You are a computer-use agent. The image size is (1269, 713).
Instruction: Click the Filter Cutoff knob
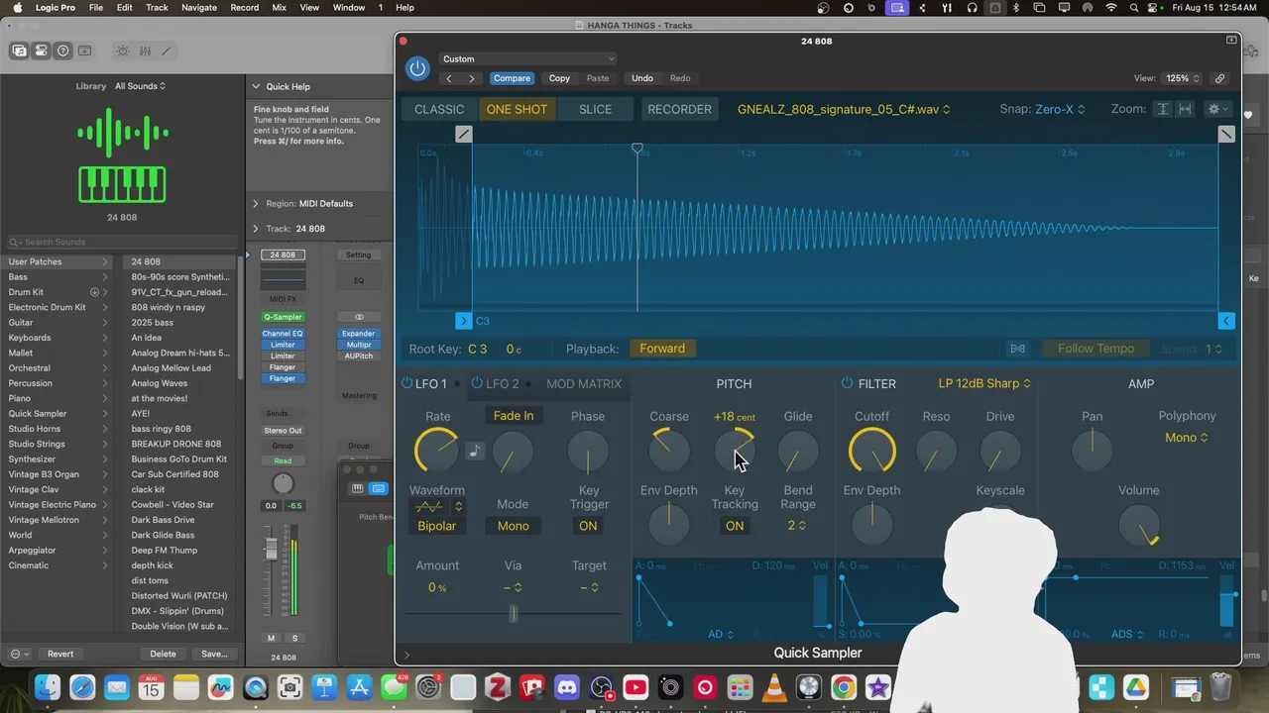872,452
